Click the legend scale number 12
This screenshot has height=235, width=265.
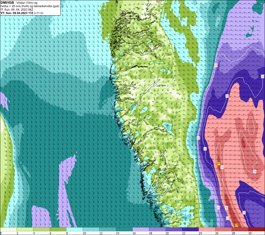[x=101, y=233]
